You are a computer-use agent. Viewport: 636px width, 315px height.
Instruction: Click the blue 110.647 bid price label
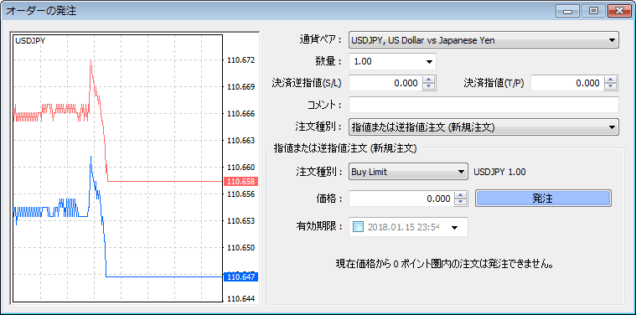coord(241,277)
